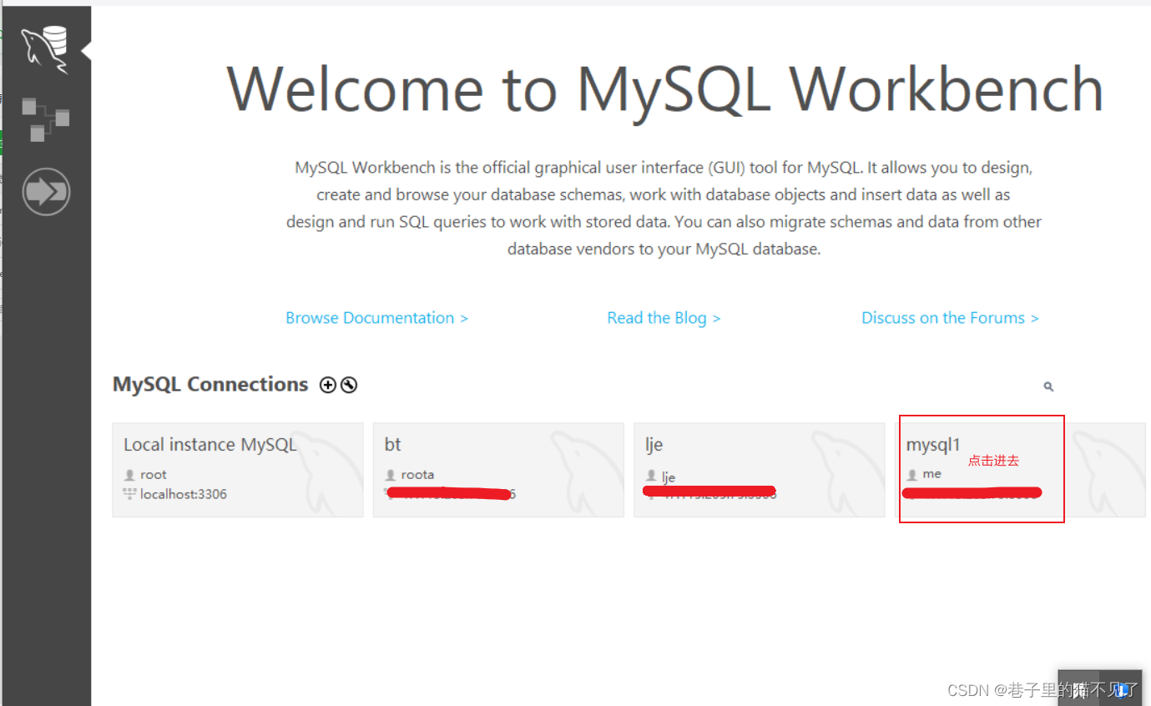This screenshot has height=706, width=1151.
Task: Open Browse Documentation link
Action: (376, 318)
